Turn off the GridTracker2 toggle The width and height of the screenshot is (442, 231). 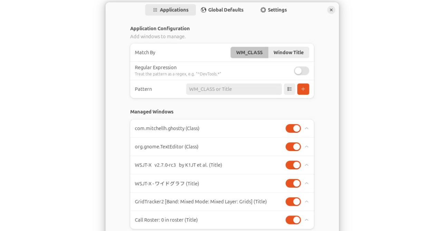293,202
